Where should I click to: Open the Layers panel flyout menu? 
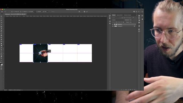tap(136, 15)
